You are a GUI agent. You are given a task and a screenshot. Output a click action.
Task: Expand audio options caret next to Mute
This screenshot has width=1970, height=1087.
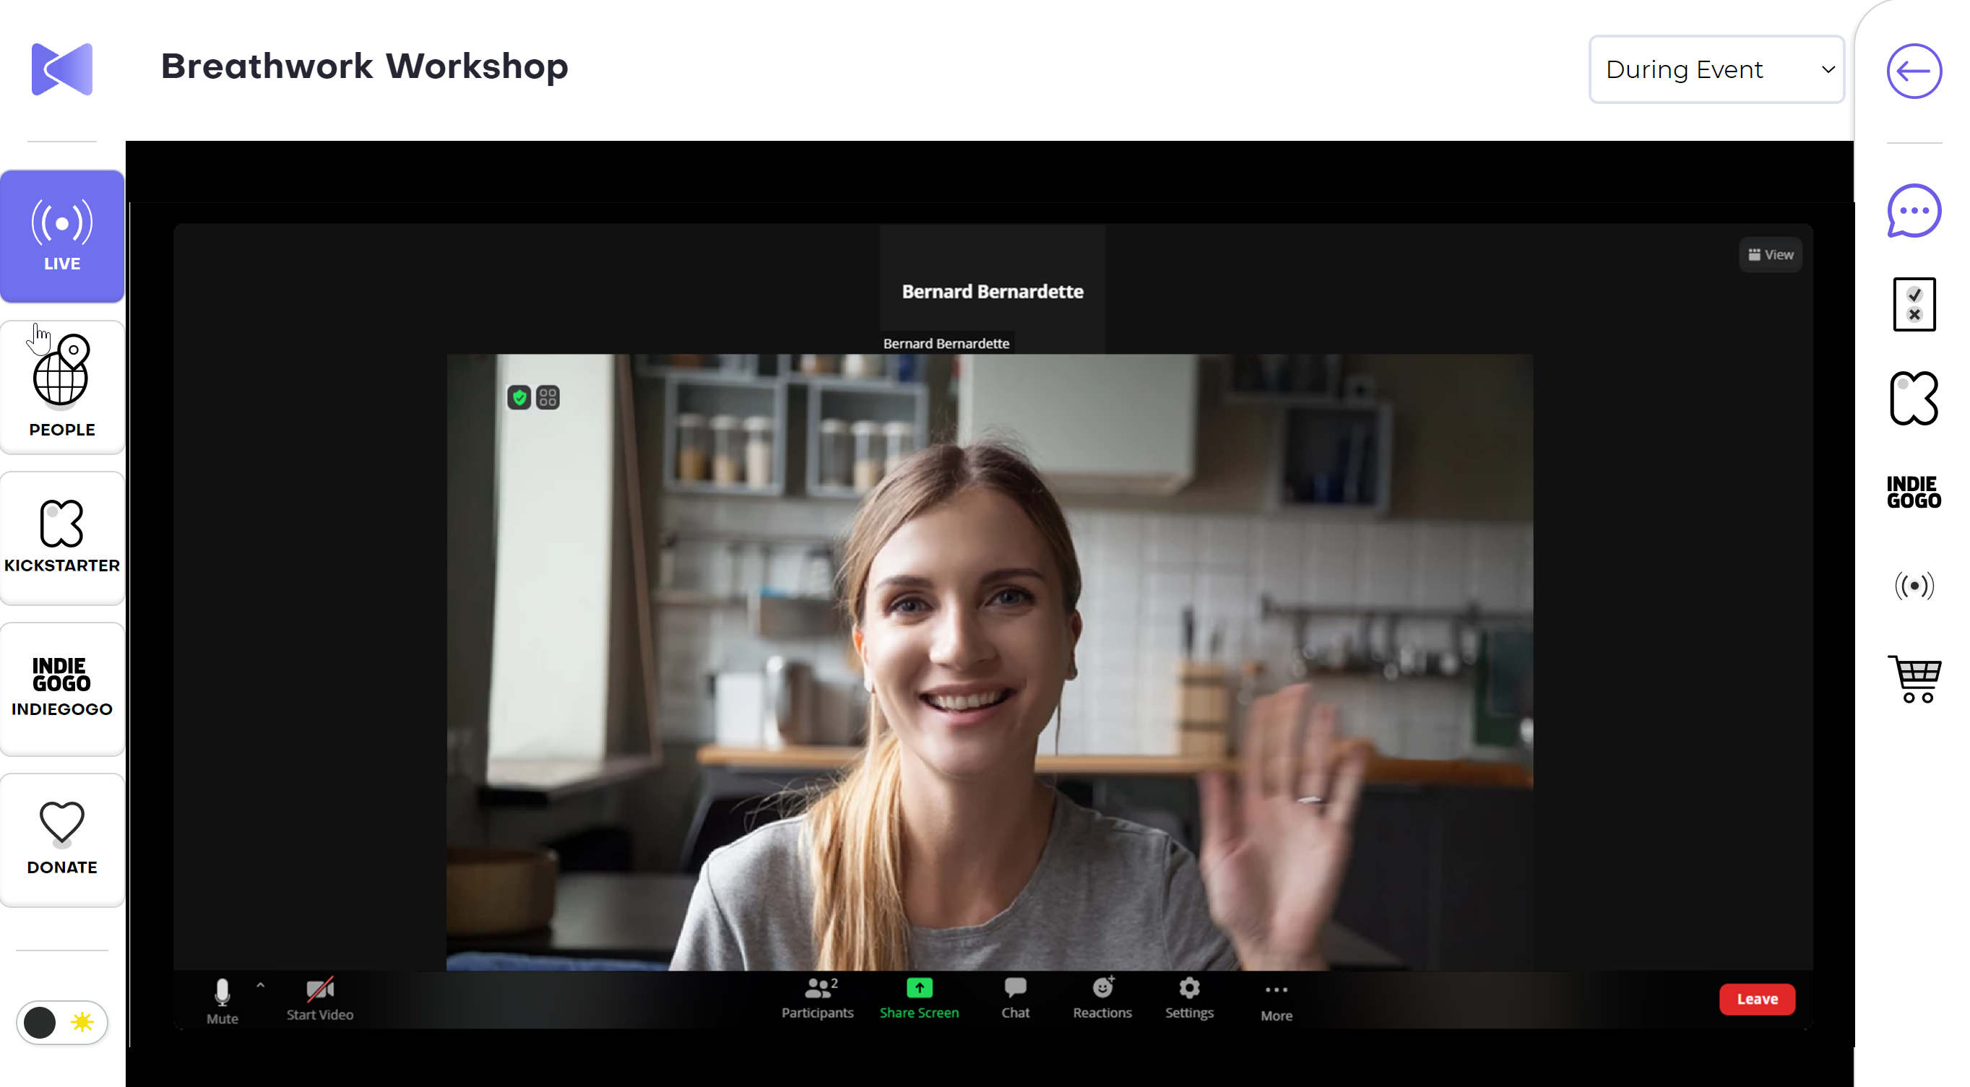[260, 985]
